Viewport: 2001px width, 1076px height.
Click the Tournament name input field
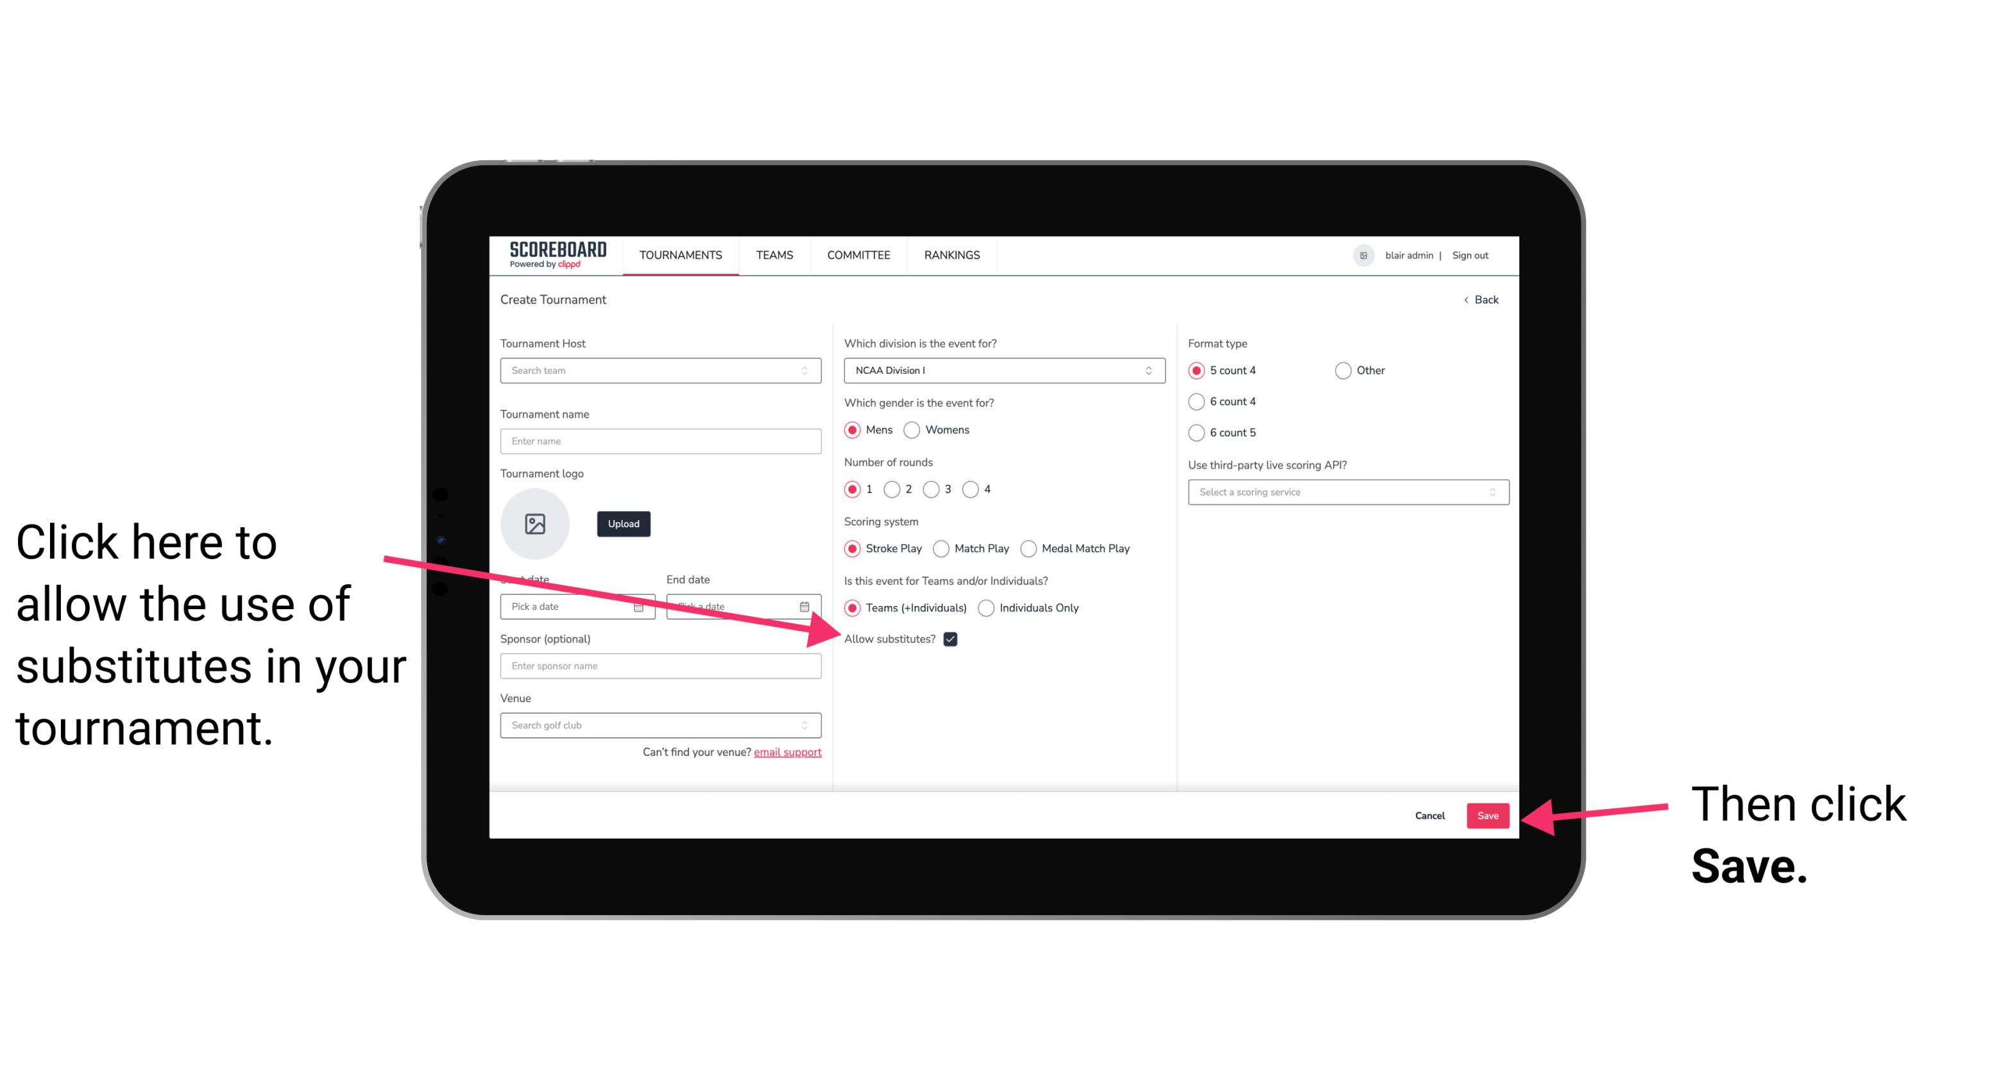pyautogui.click(x=660, y=441)
